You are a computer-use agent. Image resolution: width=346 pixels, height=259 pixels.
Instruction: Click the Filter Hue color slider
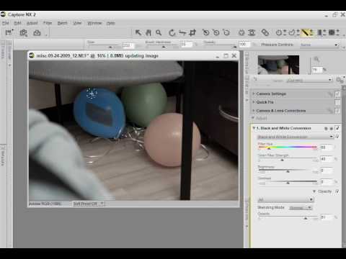(288, 147)
